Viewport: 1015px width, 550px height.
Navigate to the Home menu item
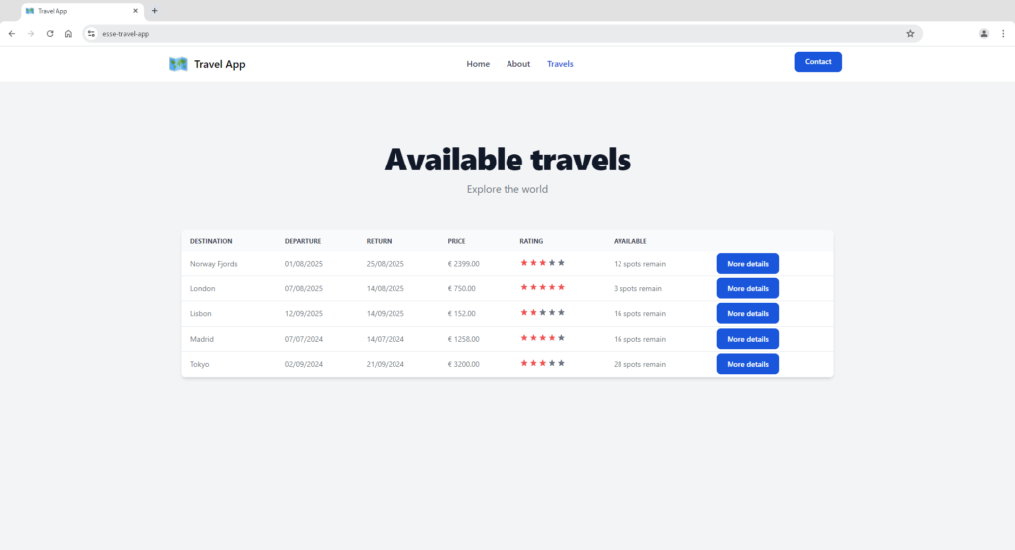pyautogui.click(x=478, y=64)
